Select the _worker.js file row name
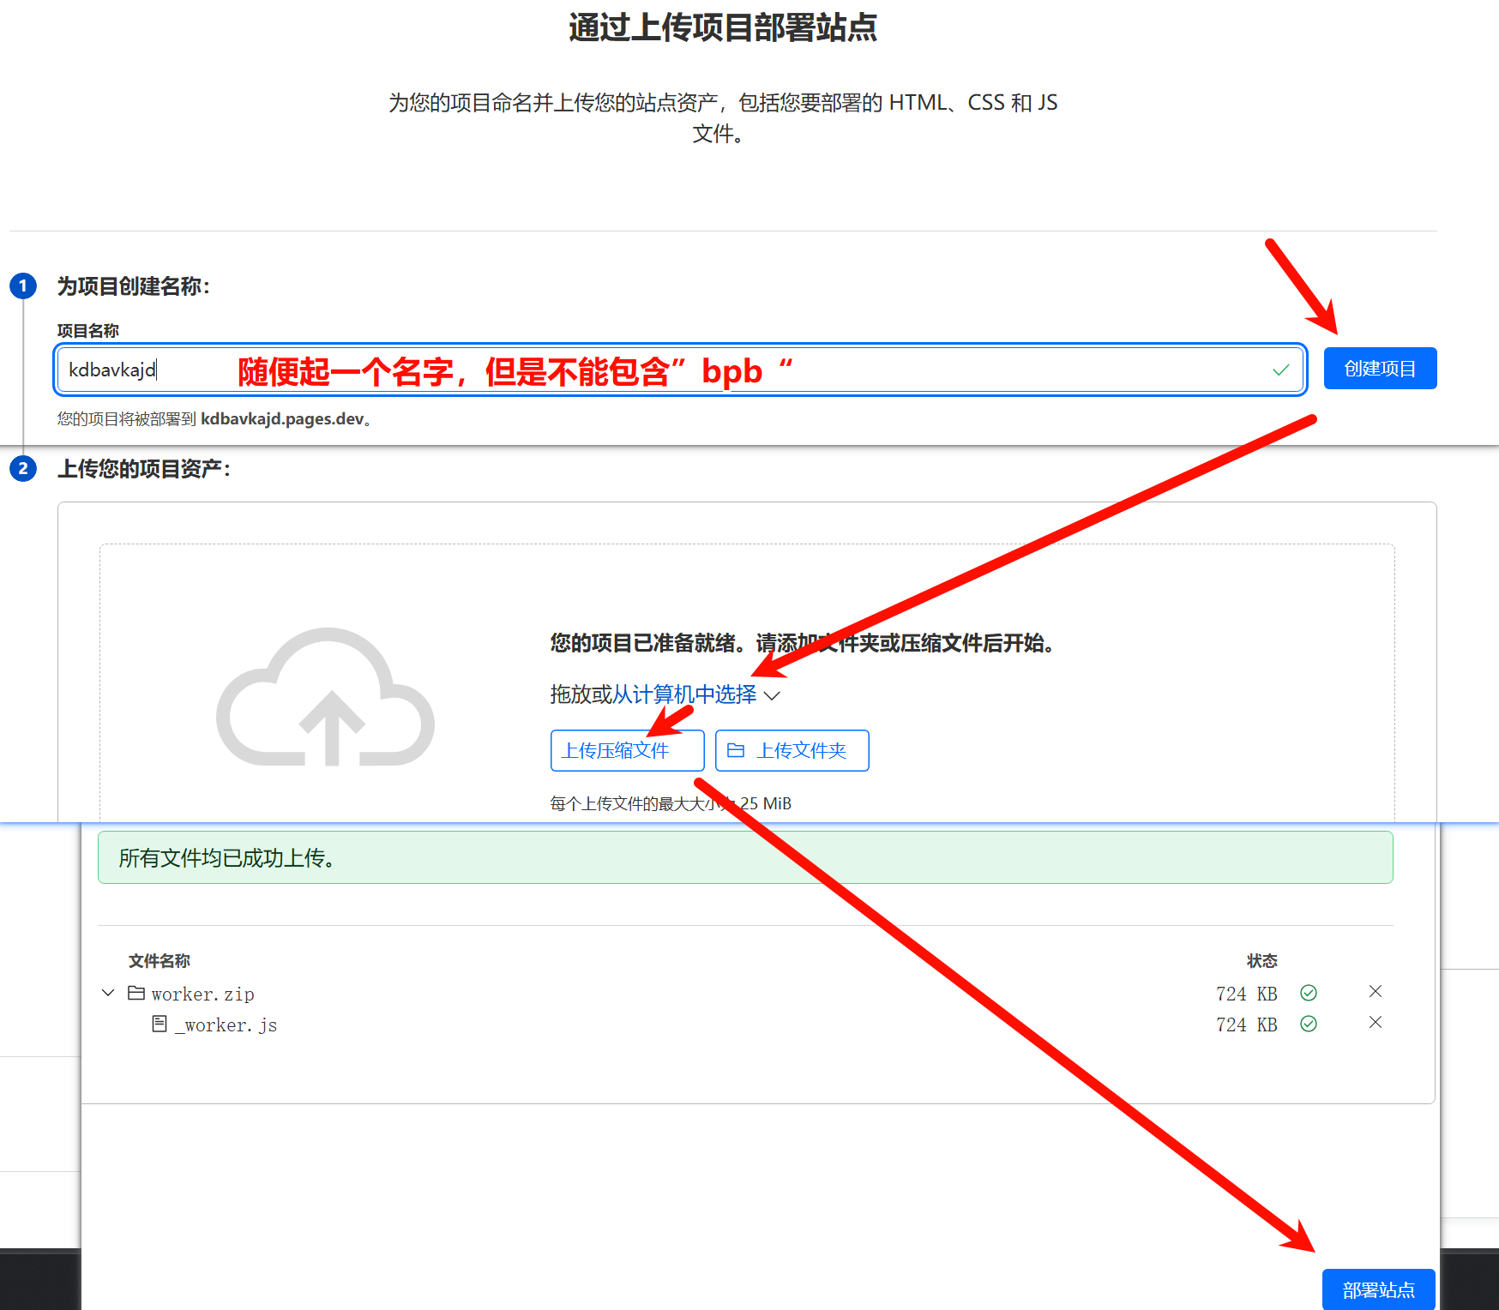This screenshot has width=1499, height=1310. 226,1025
